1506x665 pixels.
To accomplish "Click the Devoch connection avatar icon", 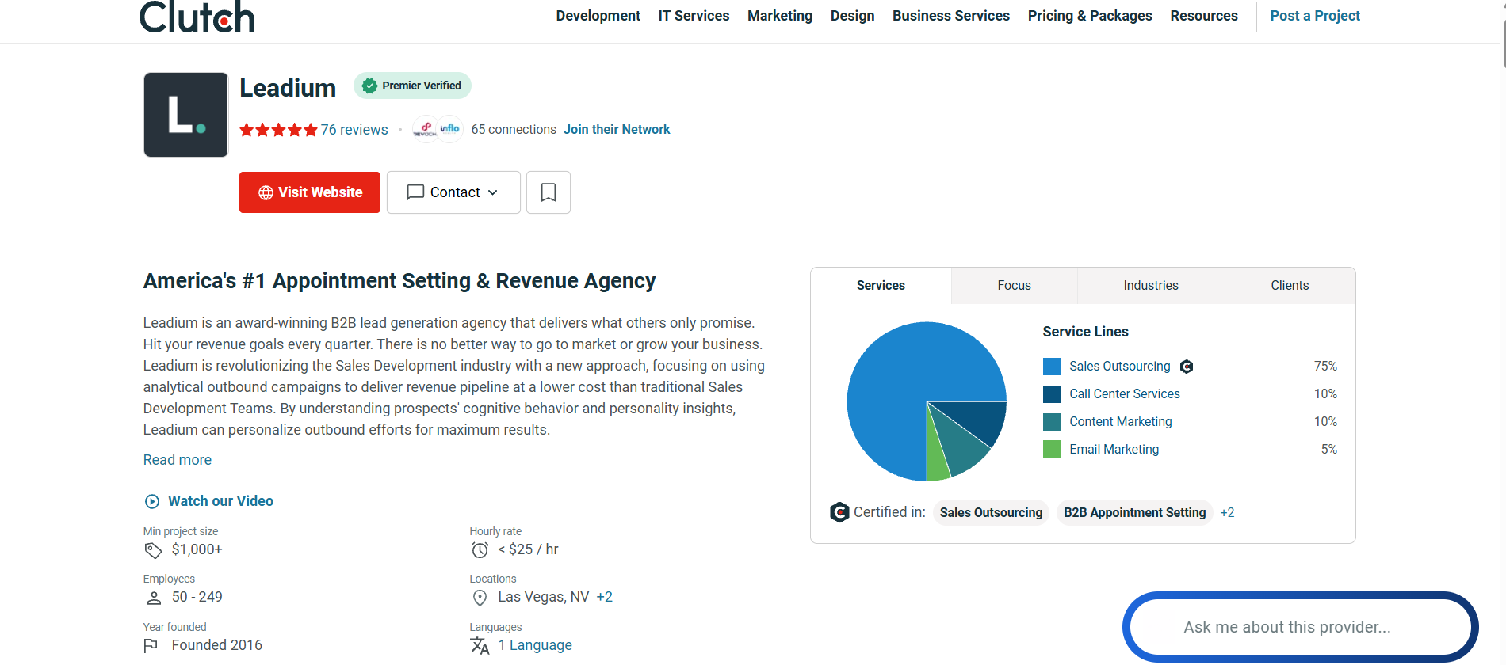I will [x=425, y=129].
